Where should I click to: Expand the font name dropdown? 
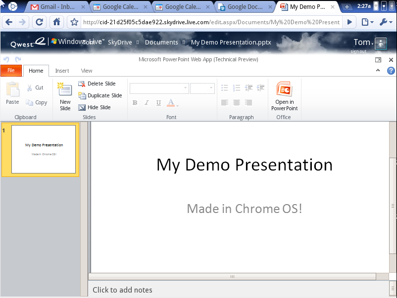185,88
